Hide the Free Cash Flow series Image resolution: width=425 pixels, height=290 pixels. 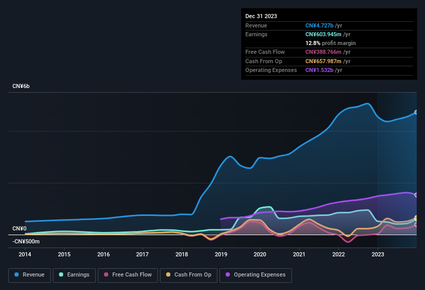coord(127,275)
